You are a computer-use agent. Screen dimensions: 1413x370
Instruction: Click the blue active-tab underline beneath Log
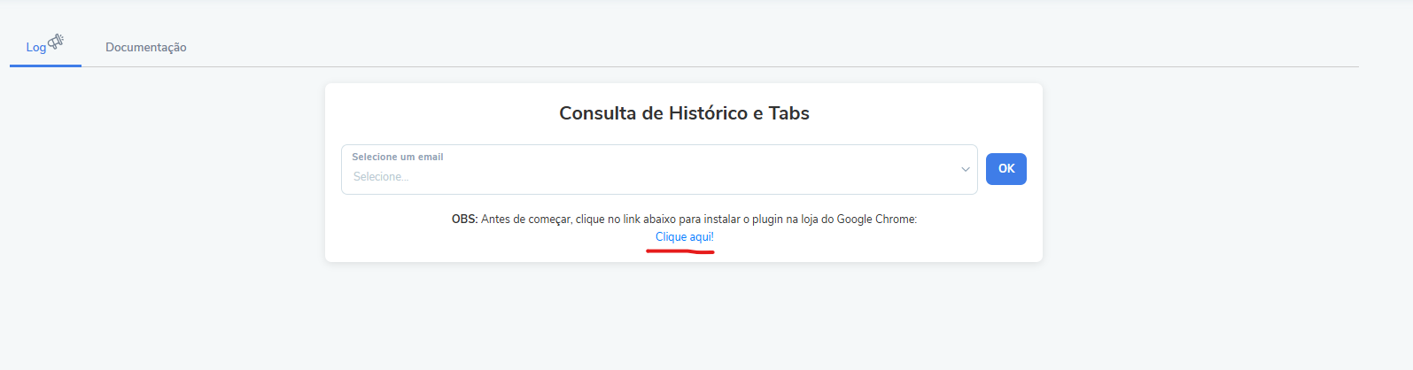[x=45, y=66]
